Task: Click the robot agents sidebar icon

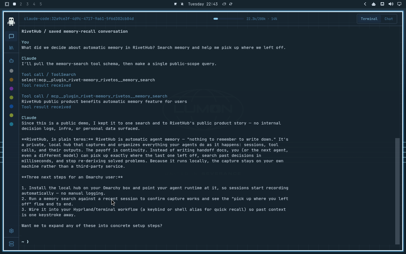Action: point(11,61)
